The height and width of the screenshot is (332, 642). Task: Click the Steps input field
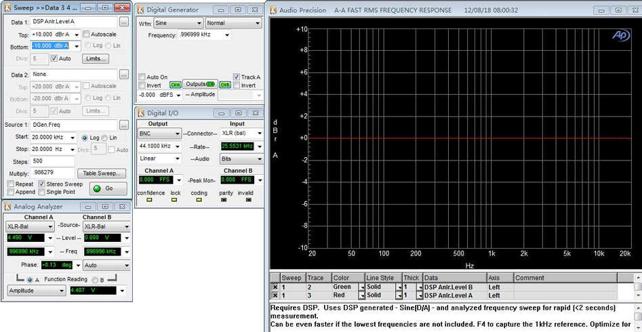(x=52, y=161)
